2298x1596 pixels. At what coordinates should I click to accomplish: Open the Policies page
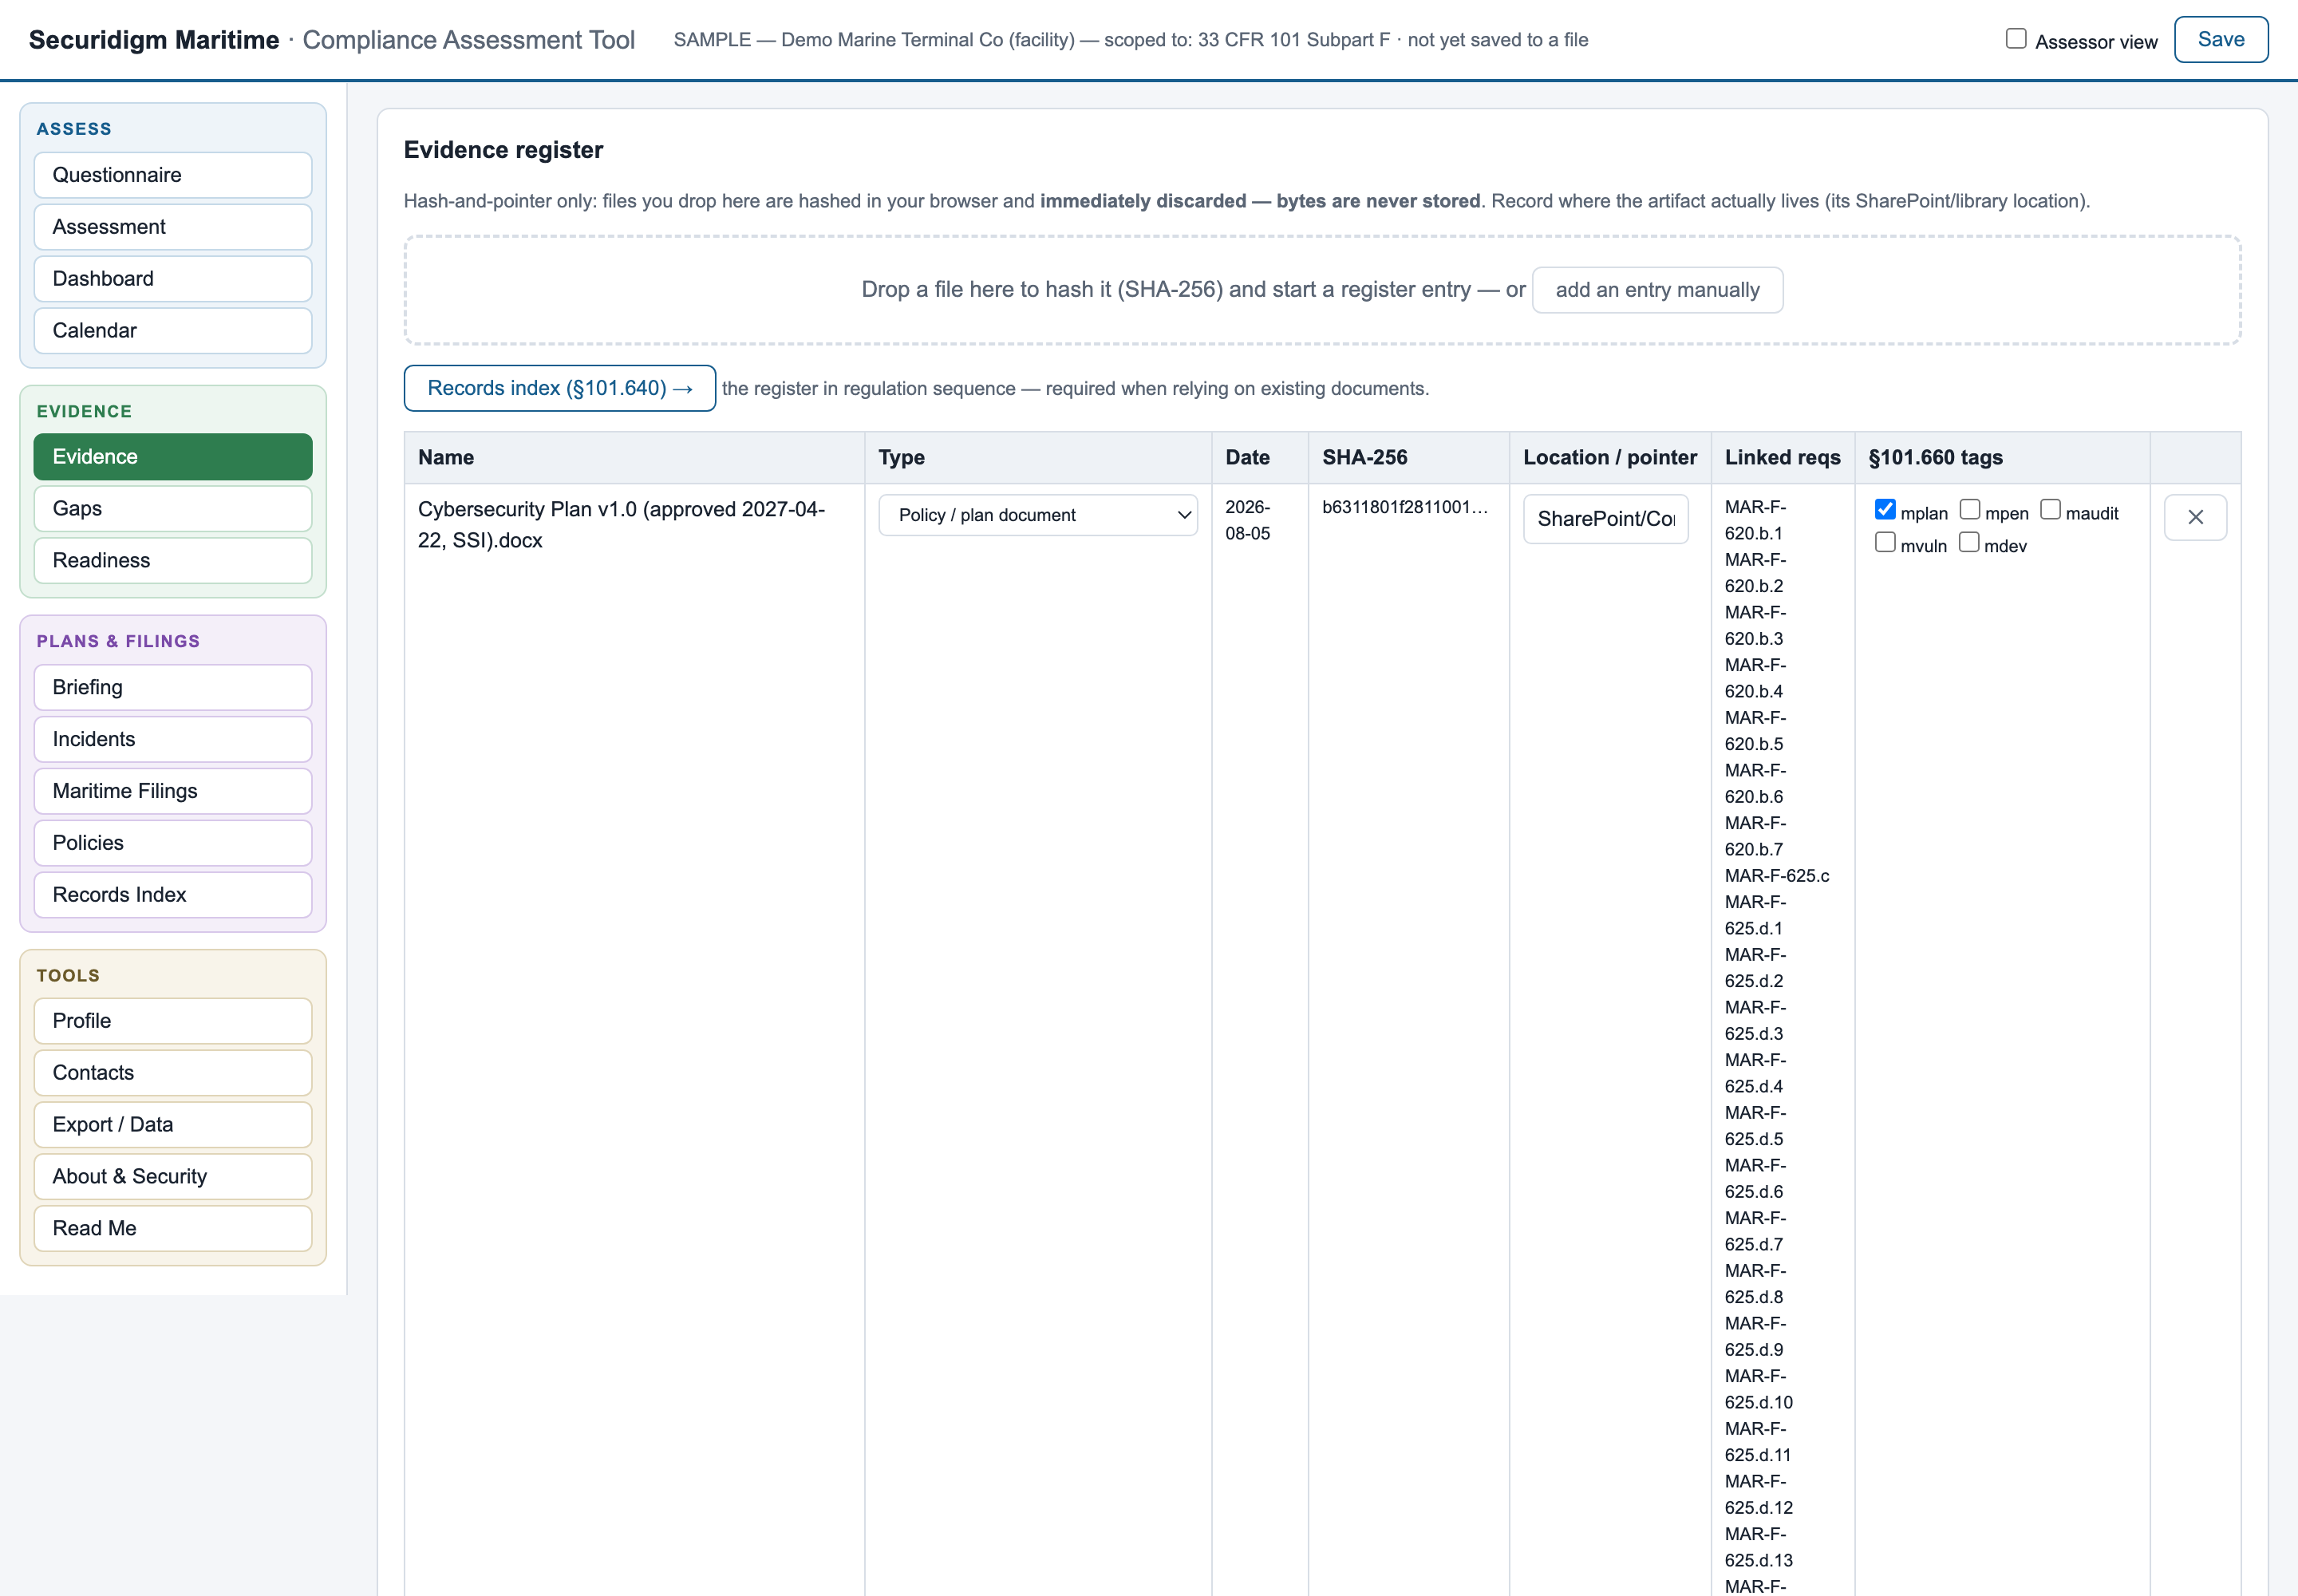pyautogui.click(x=173, y=844)
